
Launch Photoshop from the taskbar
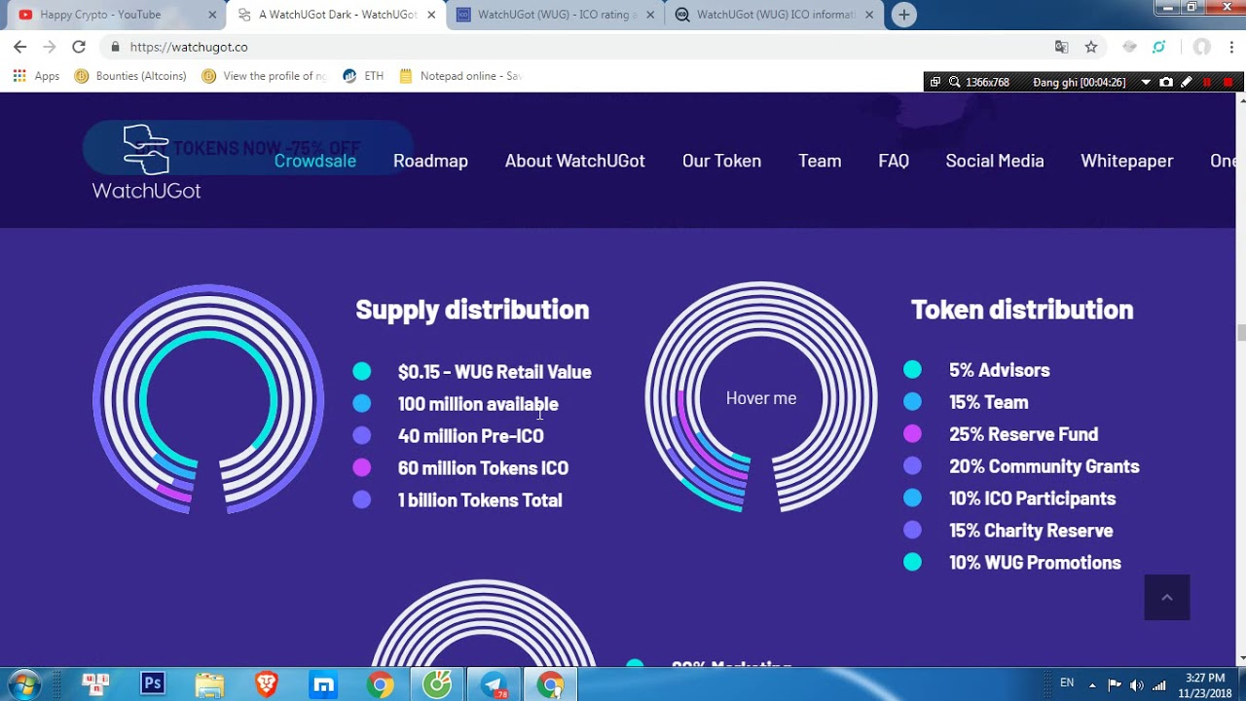(153, 684)
